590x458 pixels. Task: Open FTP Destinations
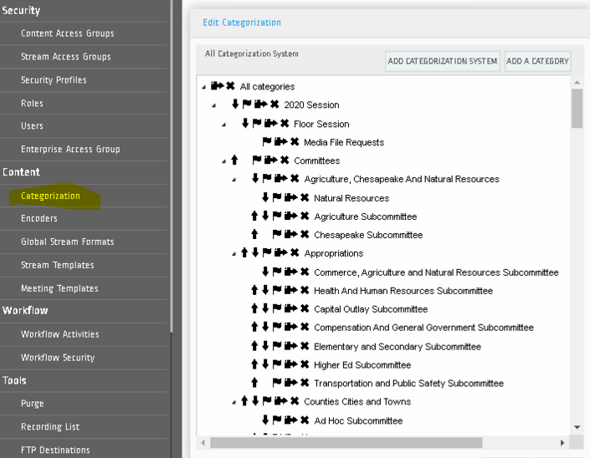tap(55, 450)
